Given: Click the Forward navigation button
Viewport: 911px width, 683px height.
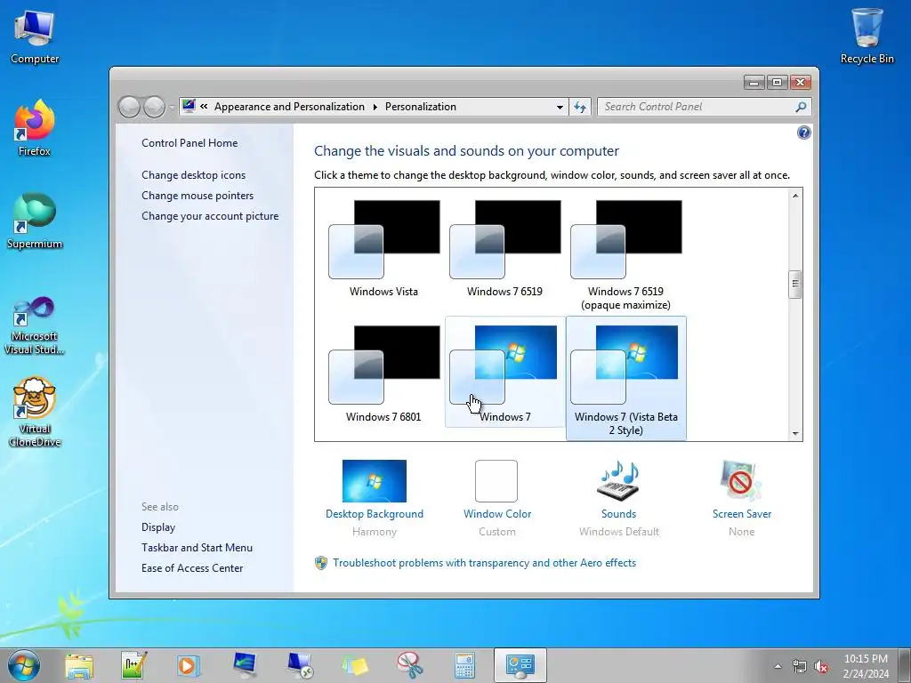Looking at the screenshot, I should point(154,107).
